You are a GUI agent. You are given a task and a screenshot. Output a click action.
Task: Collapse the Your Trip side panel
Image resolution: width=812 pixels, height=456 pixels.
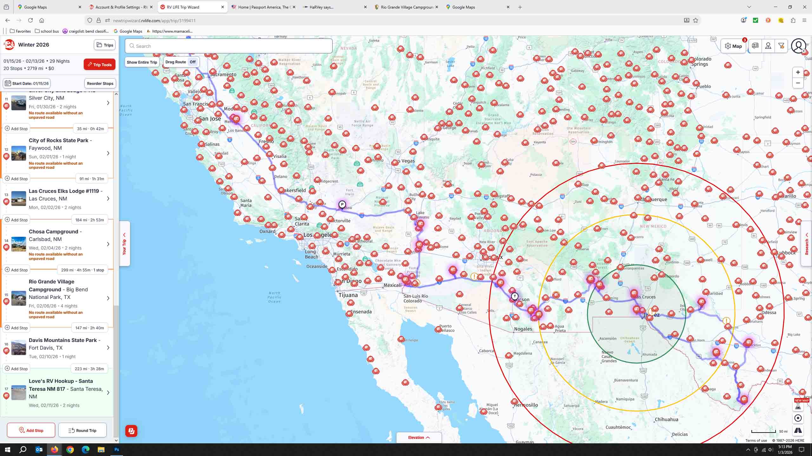pyautogui.click(x=124, y=243)
